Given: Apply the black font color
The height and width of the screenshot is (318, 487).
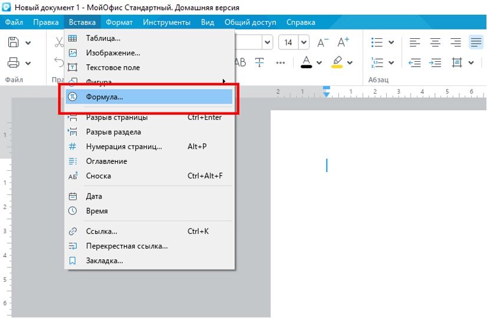Looking at the screenshot, I should point(306,62).
